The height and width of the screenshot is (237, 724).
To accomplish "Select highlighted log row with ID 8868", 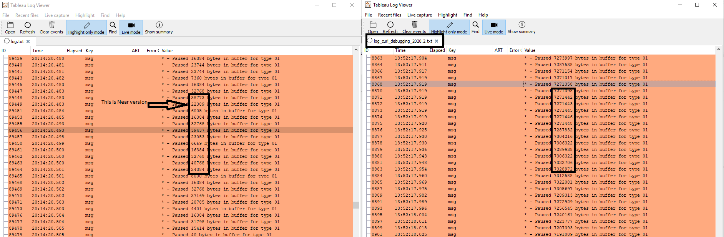I will (543, 85).
